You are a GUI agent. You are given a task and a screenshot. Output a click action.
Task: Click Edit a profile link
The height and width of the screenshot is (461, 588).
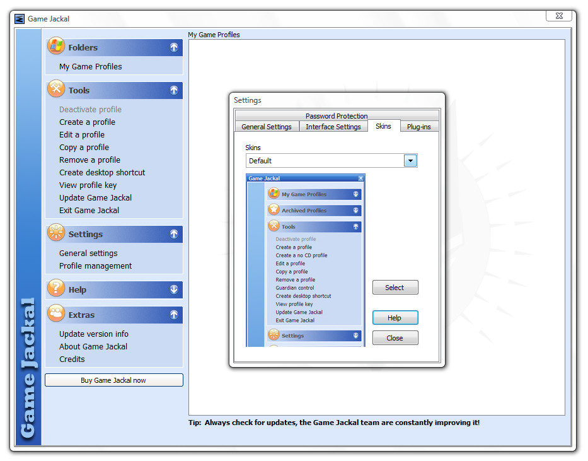click(82, 135)
